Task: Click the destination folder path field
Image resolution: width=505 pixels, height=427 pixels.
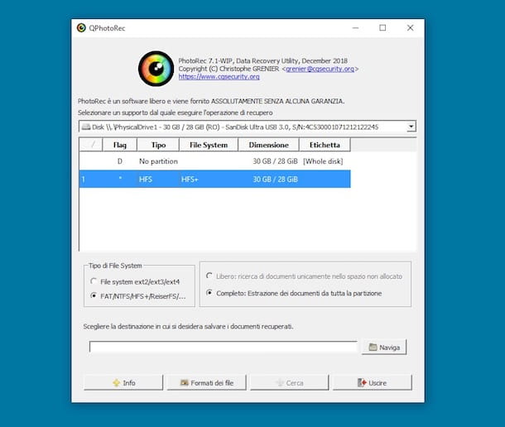Action: pyautogui.click(x=224, y=347)
